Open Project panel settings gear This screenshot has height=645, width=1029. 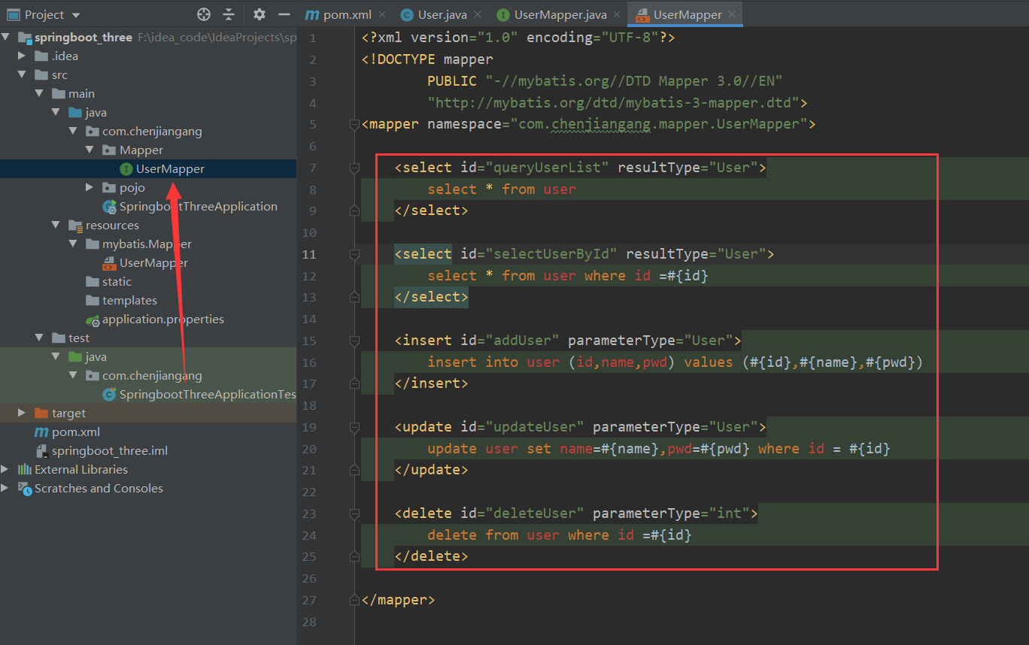pyautogui.click(x=260, y=14)
